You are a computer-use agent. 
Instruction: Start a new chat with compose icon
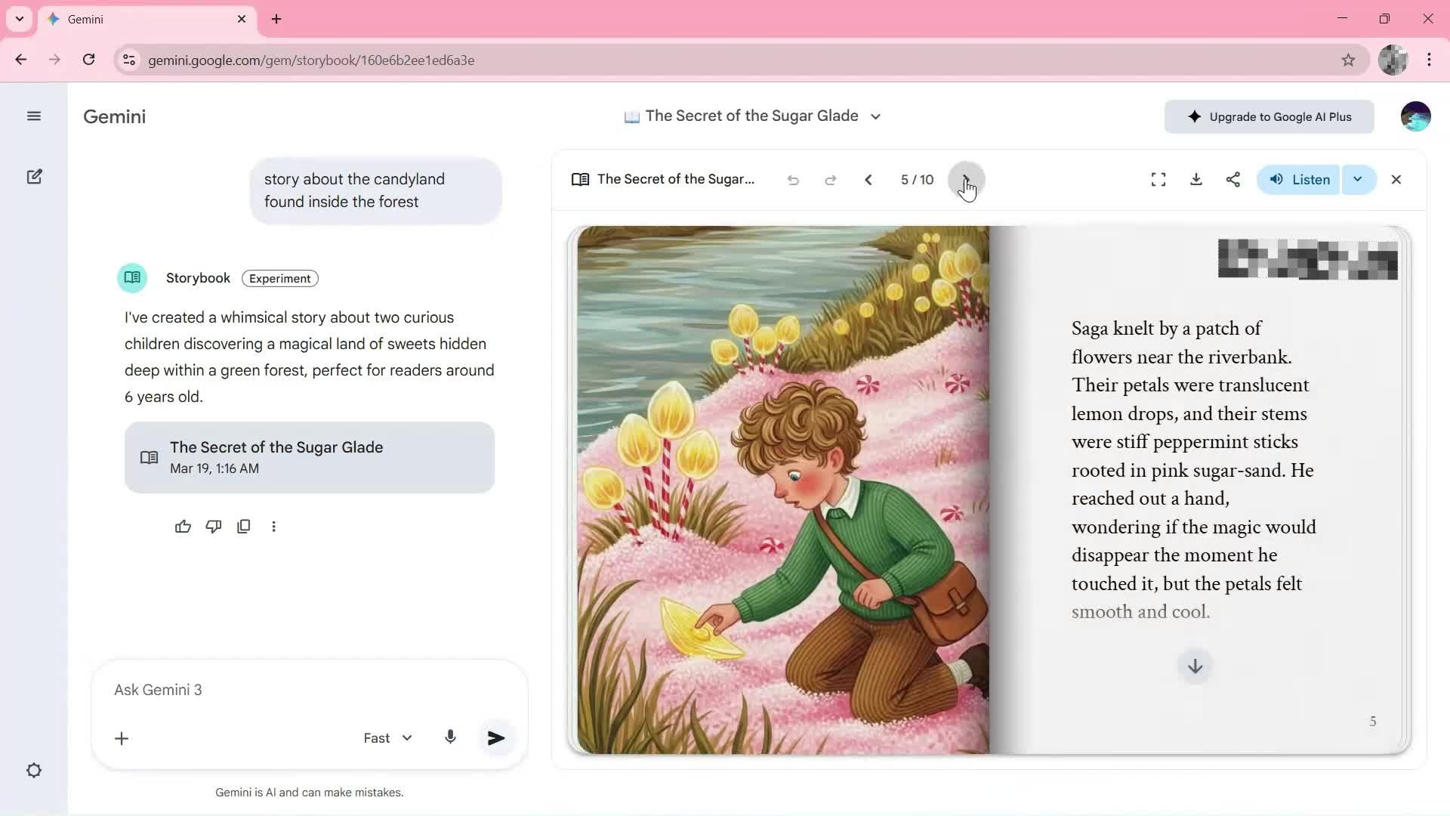34,177
